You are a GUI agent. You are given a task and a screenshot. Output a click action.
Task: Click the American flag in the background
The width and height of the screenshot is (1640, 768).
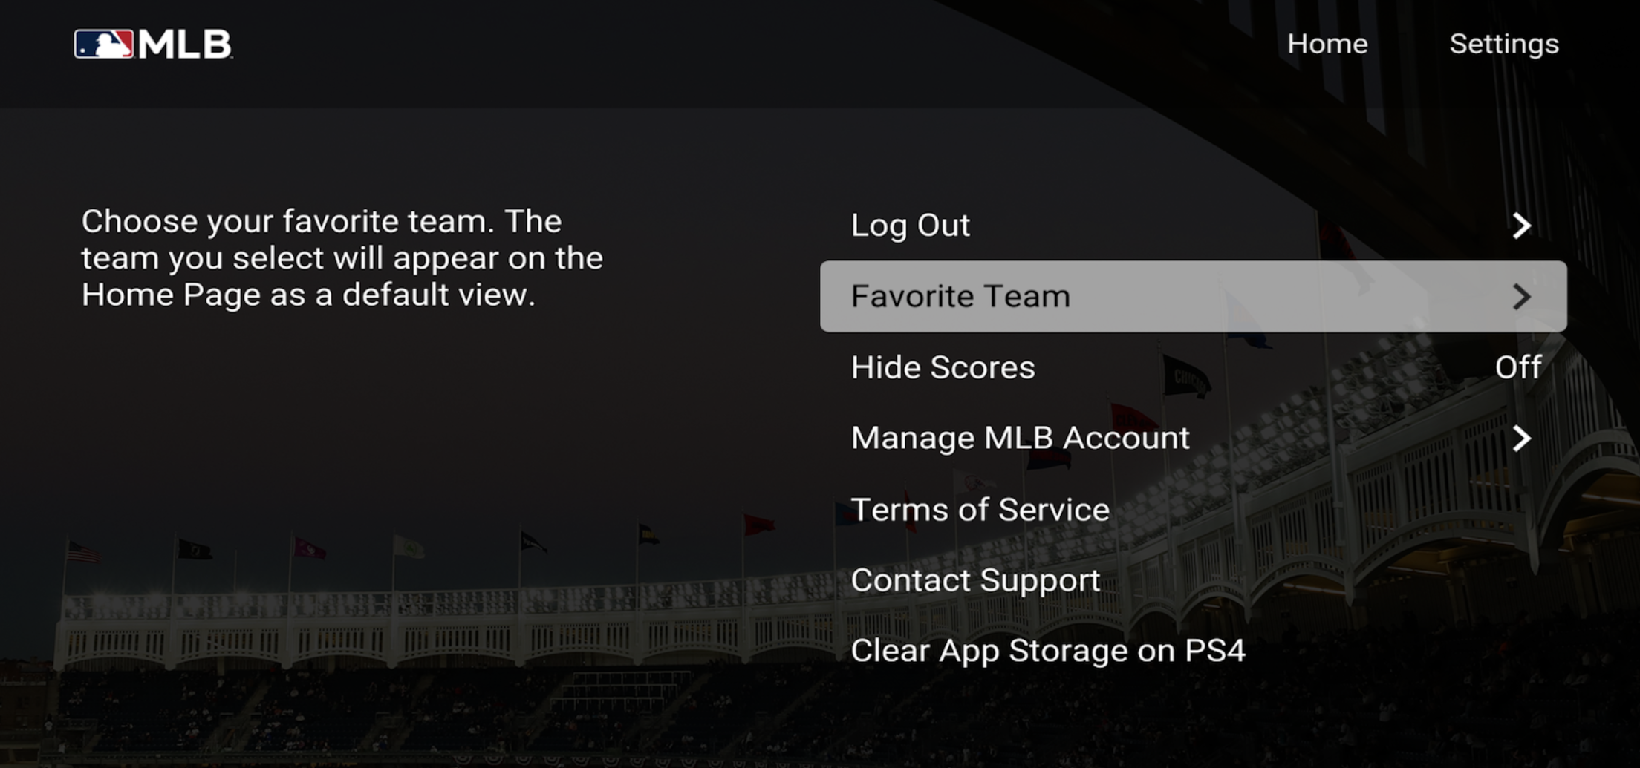coord(83,552)
